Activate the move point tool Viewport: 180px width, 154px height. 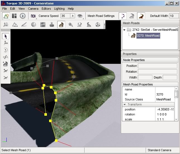tap(6, 43)
